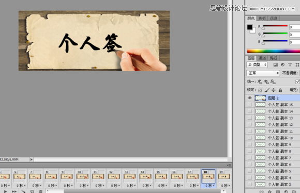This screenshot has height=193, width=300.
Task: Switch to the 图层 tab
Action: pos(251,58)
